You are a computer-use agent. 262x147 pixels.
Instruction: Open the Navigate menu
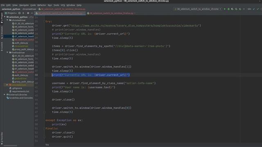click(x=24, y=5)
